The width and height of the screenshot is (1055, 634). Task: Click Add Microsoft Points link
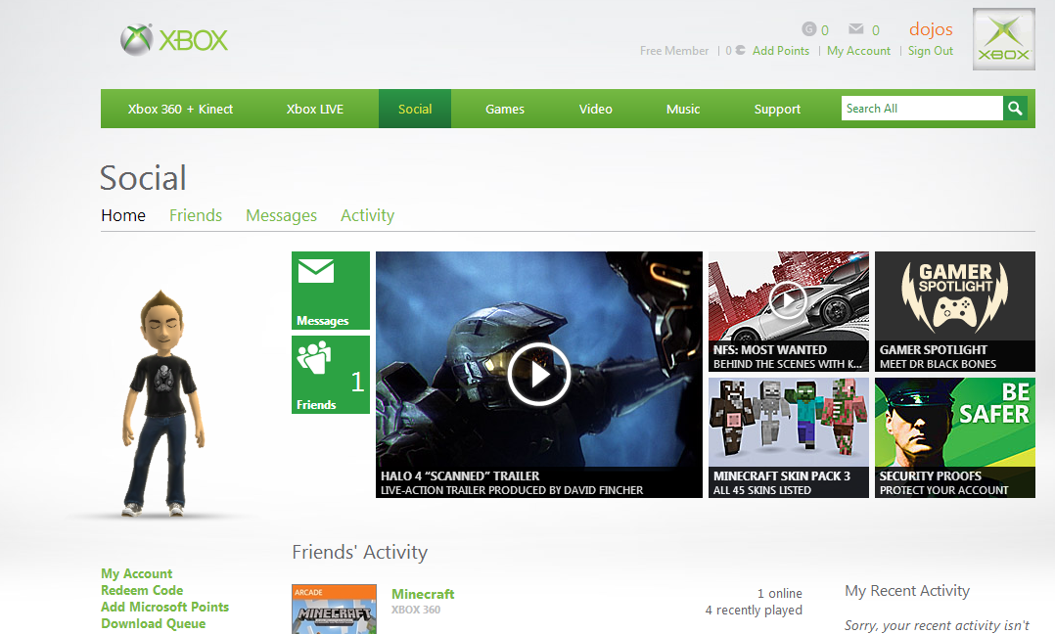coord(164,608)
